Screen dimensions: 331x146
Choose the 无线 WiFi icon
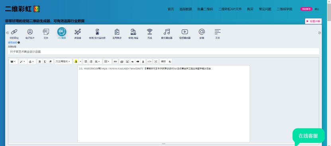(150, 32)
